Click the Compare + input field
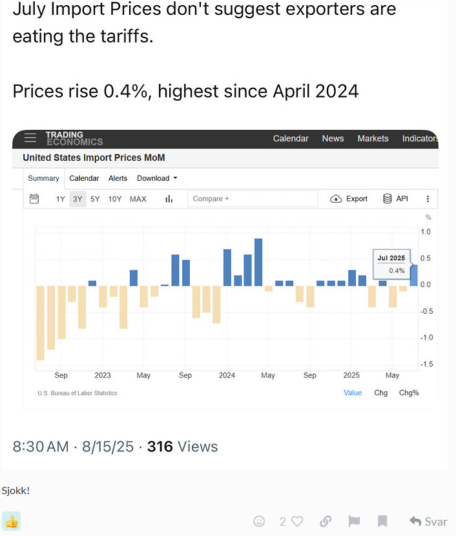 pyautogui.click(x=253, y=199)
